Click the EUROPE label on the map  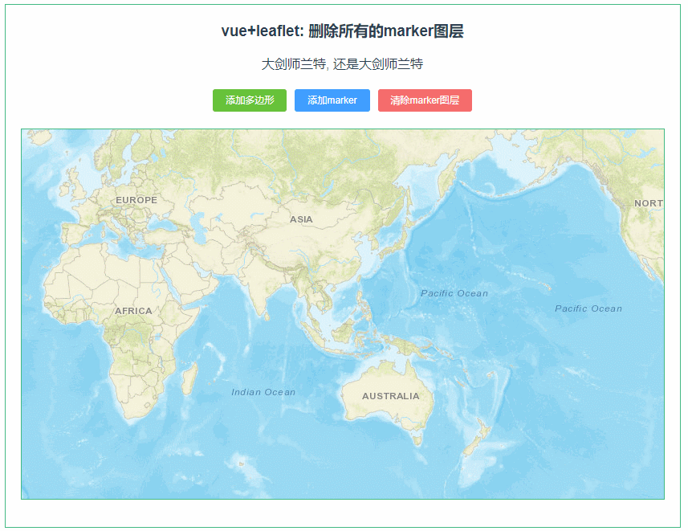coord(136,200)
